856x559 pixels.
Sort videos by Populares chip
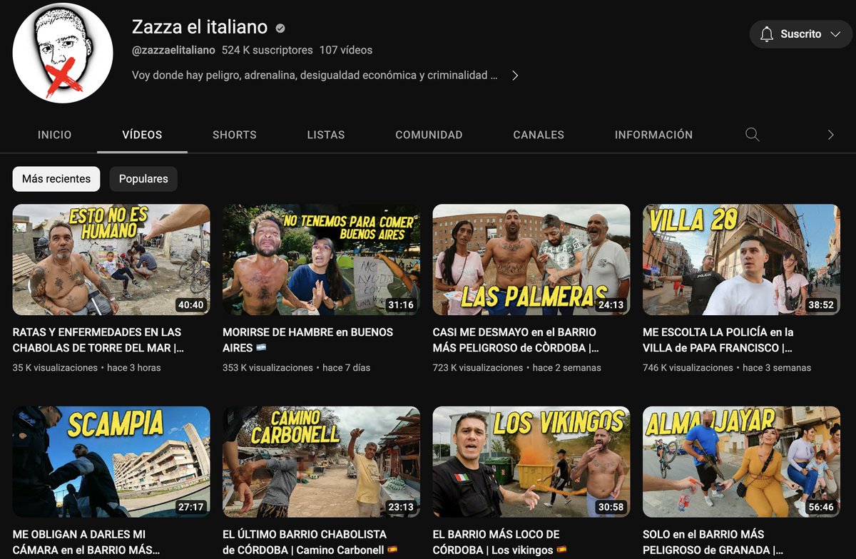click(143, 179)
